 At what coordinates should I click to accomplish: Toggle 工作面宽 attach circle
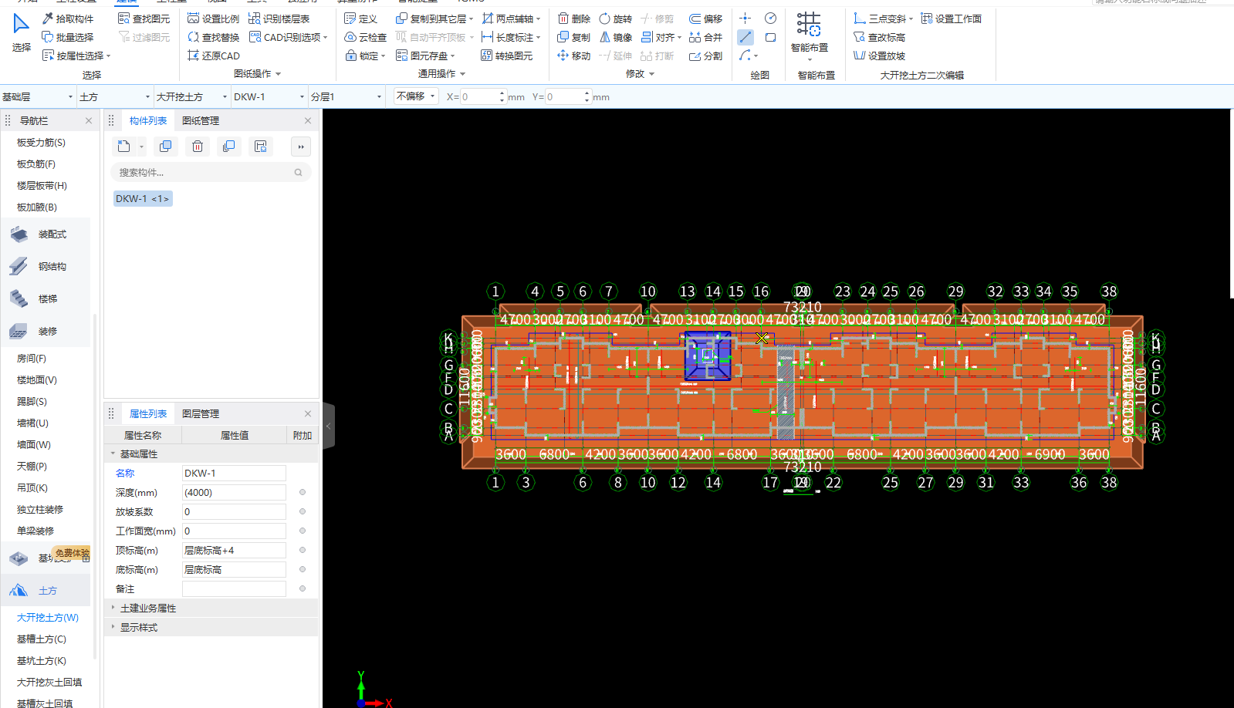pyautogui.click(x=303, y=531)
